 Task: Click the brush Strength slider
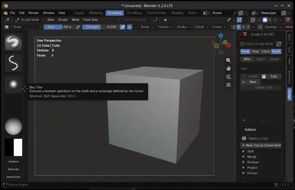101,27
